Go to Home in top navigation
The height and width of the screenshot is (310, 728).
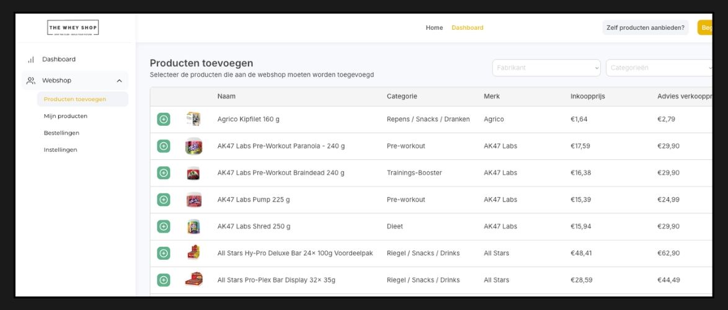(434, 28)
